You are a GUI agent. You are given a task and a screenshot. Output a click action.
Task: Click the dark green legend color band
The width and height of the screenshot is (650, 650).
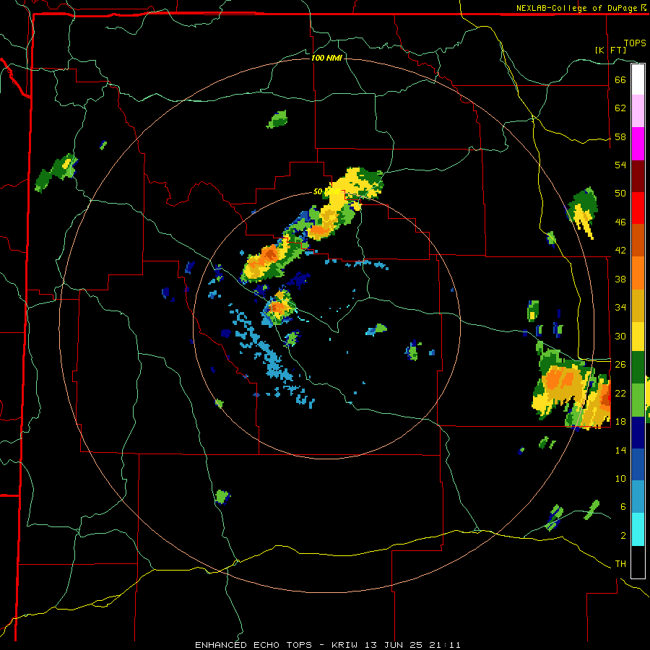[638, 367]
